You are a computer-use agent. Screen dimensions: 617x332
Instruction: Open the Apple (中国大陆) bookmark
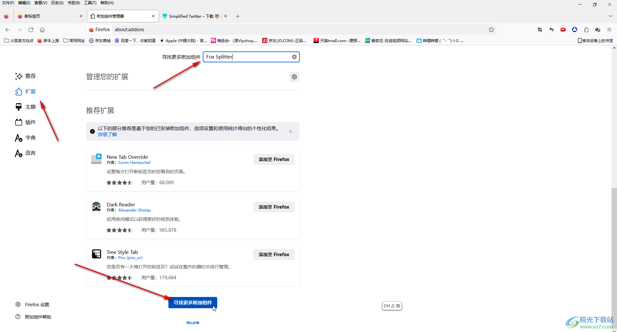tap(183, 40)
